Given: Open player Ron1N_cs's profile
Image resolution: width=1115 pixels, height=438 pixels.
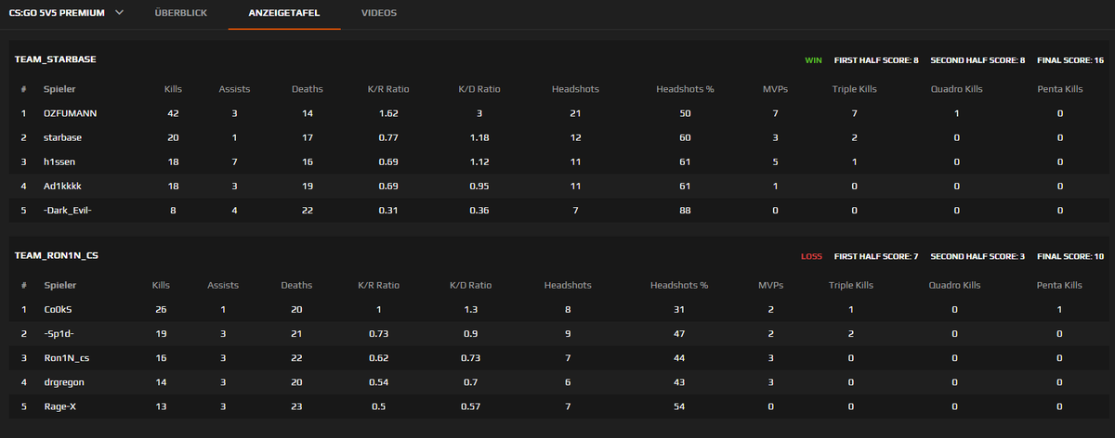Looking at the screenshot, I should 65,357.
